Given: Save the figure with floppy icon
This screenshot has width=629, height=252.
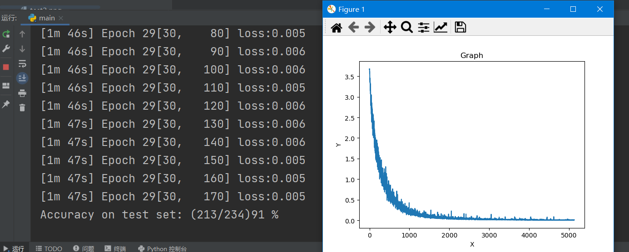Looking at the screenshot, I should 461,28.
